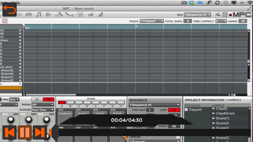Image resolution: width=253 pixels, height=142 pixels.
Task: Open the sample record microphone icon
Action: point(59,14)
